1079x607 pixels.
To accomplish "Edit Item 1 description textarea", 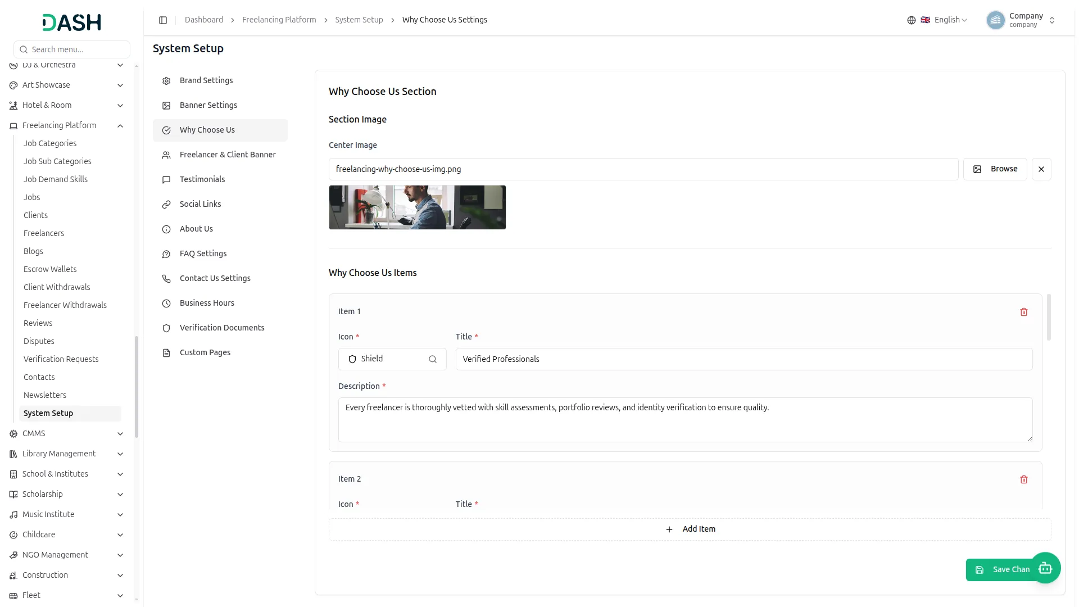I will point(686,420).
